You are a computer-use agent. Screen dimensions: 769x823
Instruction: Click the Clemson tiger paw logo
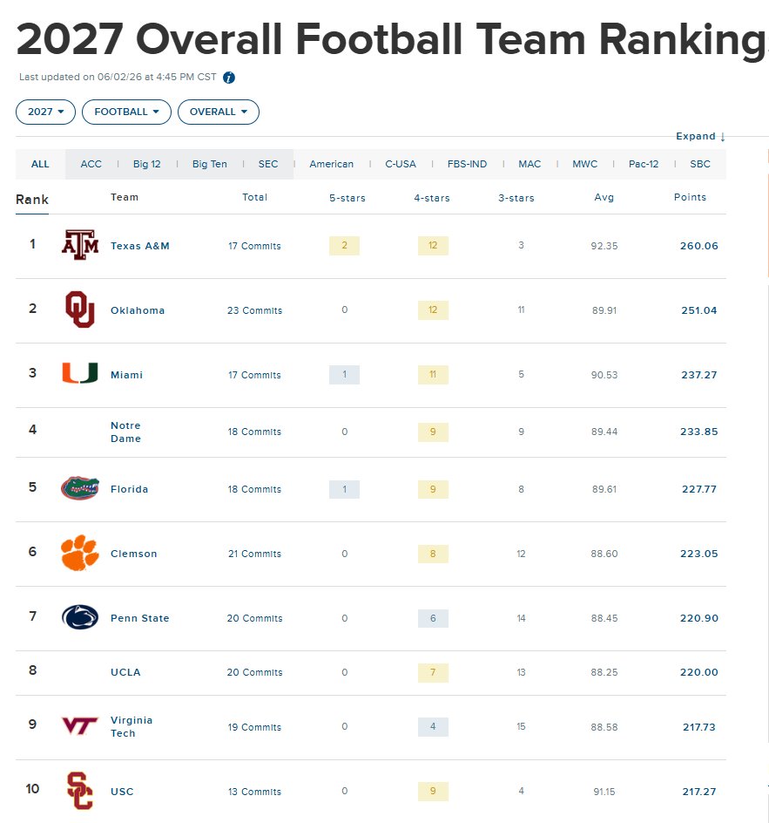tap(79, 553)
